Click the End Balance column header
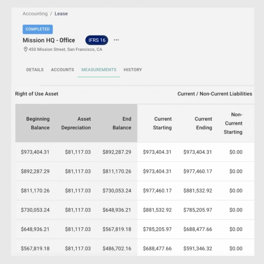 122,123
